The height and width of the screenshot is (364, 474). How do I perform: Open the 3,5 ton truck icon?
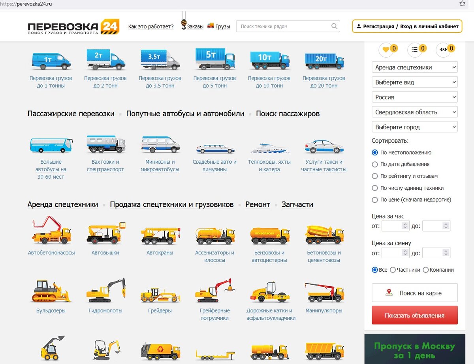pyautogui.click(x=160, y=60)
